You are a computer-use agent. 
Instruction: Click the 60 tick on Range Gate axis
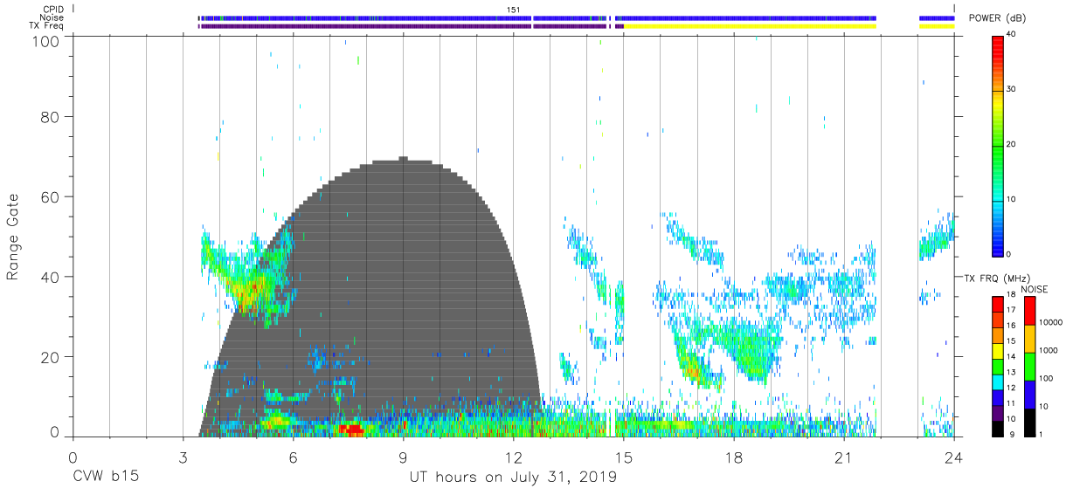pyautogui.click(x=50, y=196)
